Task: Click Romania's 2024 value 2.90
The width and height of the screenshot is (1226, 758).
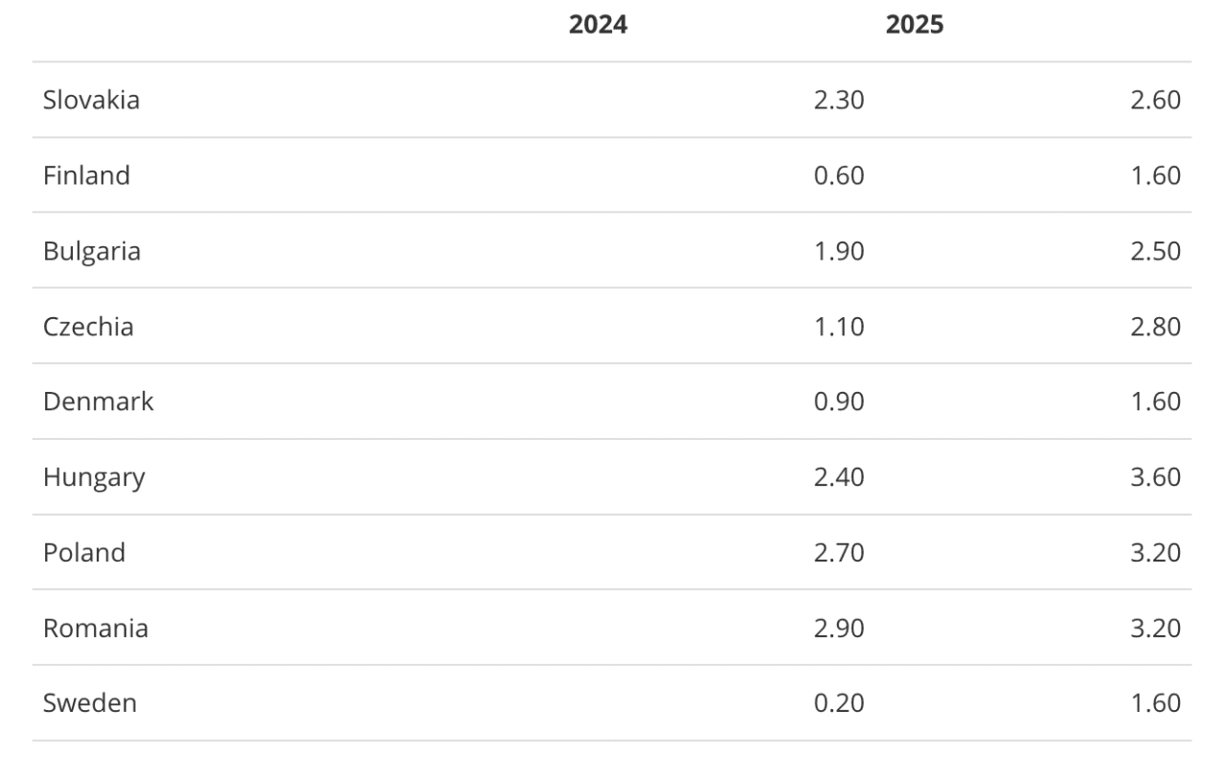Action: click(x=838, y=629)
